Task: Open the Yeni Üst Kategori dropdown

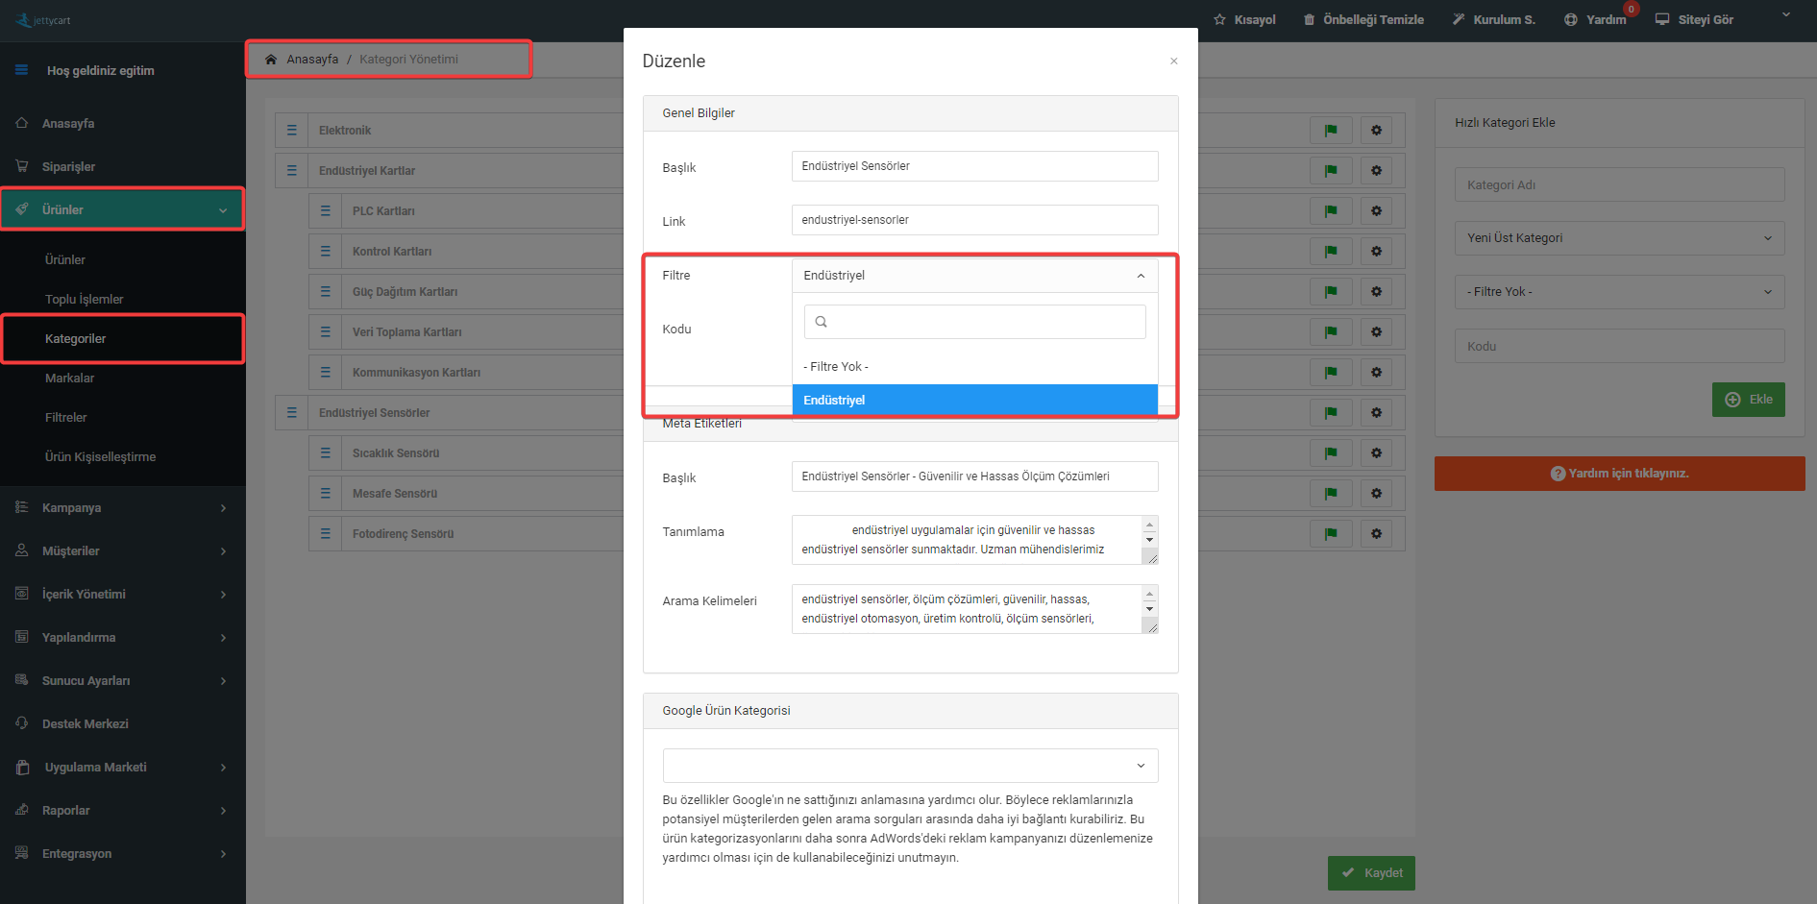Action: click(1619, 238)
